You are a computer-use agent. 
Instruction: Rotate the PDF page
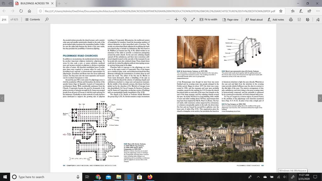click(x=185, y=19)
